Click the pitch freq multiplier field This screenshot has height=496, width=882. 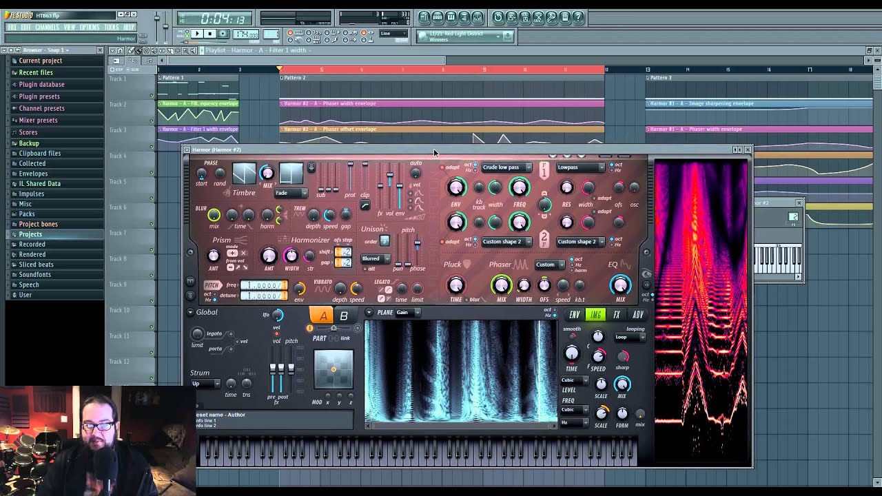click(264, 285)
